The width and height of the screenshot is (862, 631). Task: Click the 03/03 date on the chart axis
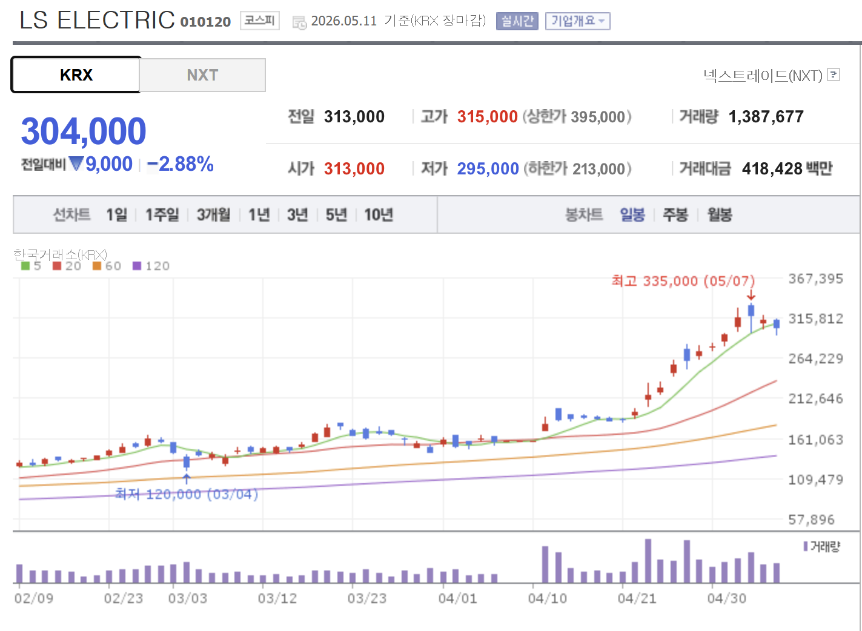pyautogui.click(x=188, y=598)
